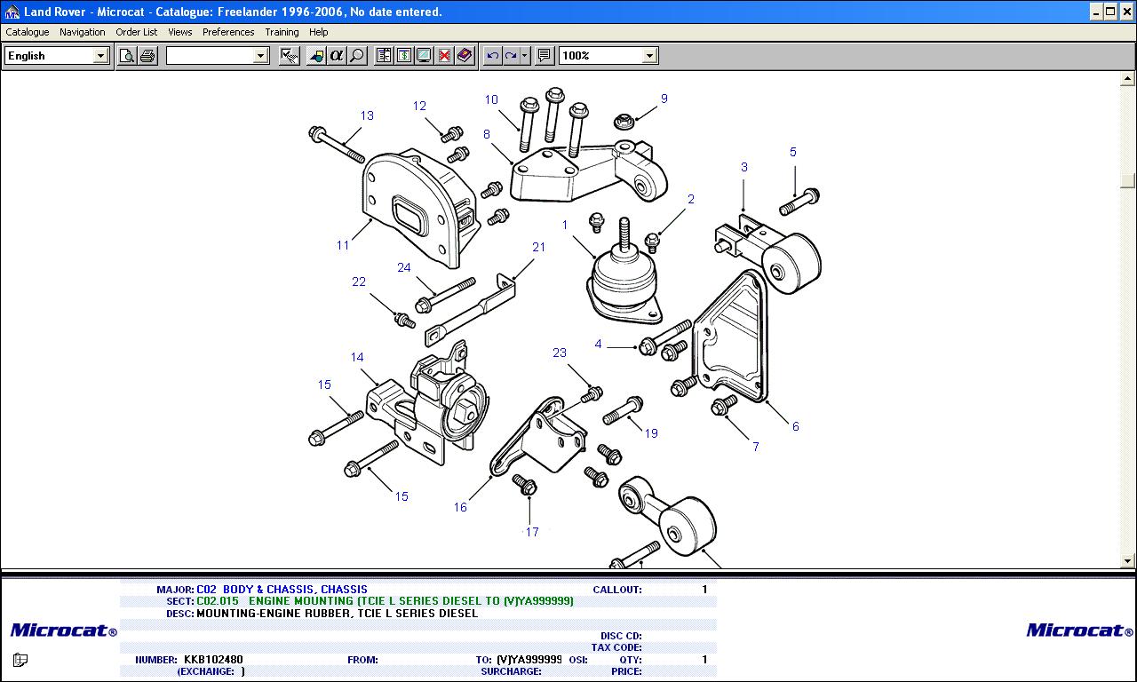Click the small list icon below Microcat logo

(x=20, y=660)
